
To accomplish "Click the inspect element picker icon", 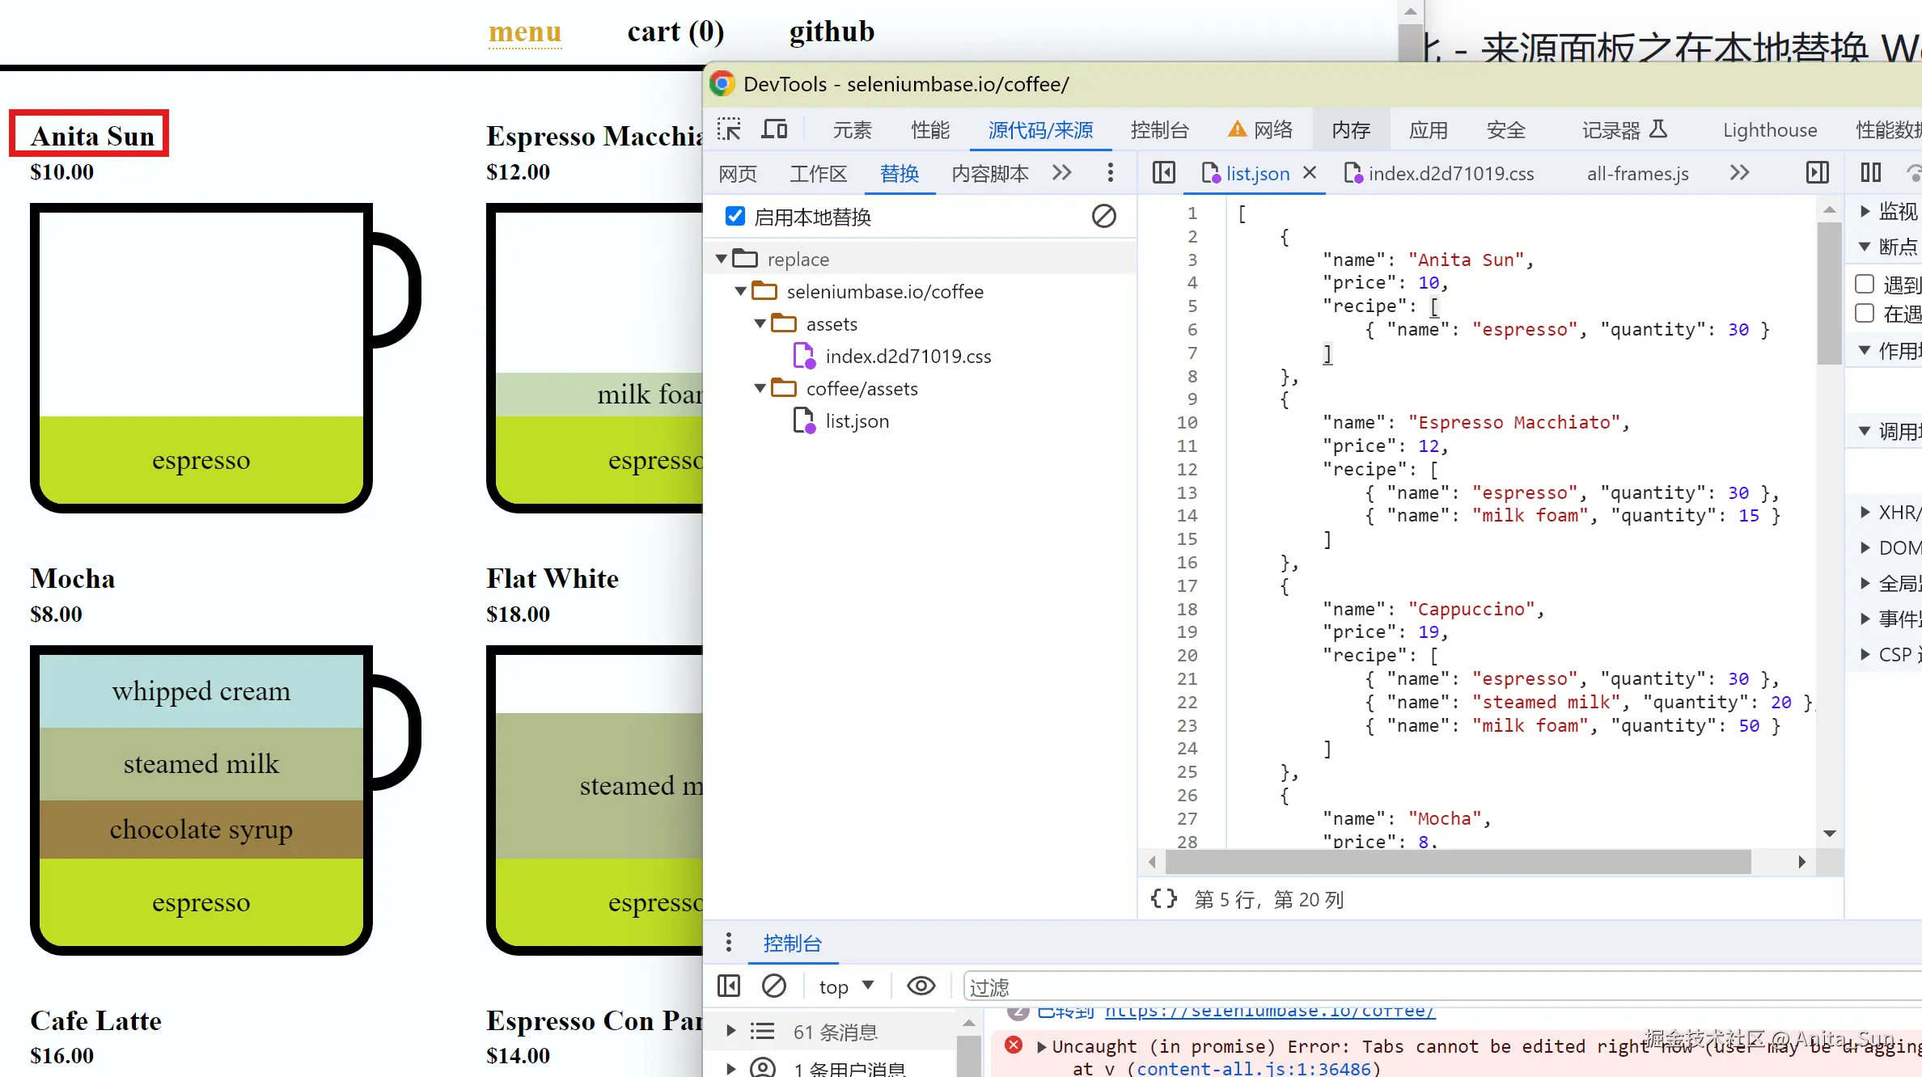I will 729,129.
